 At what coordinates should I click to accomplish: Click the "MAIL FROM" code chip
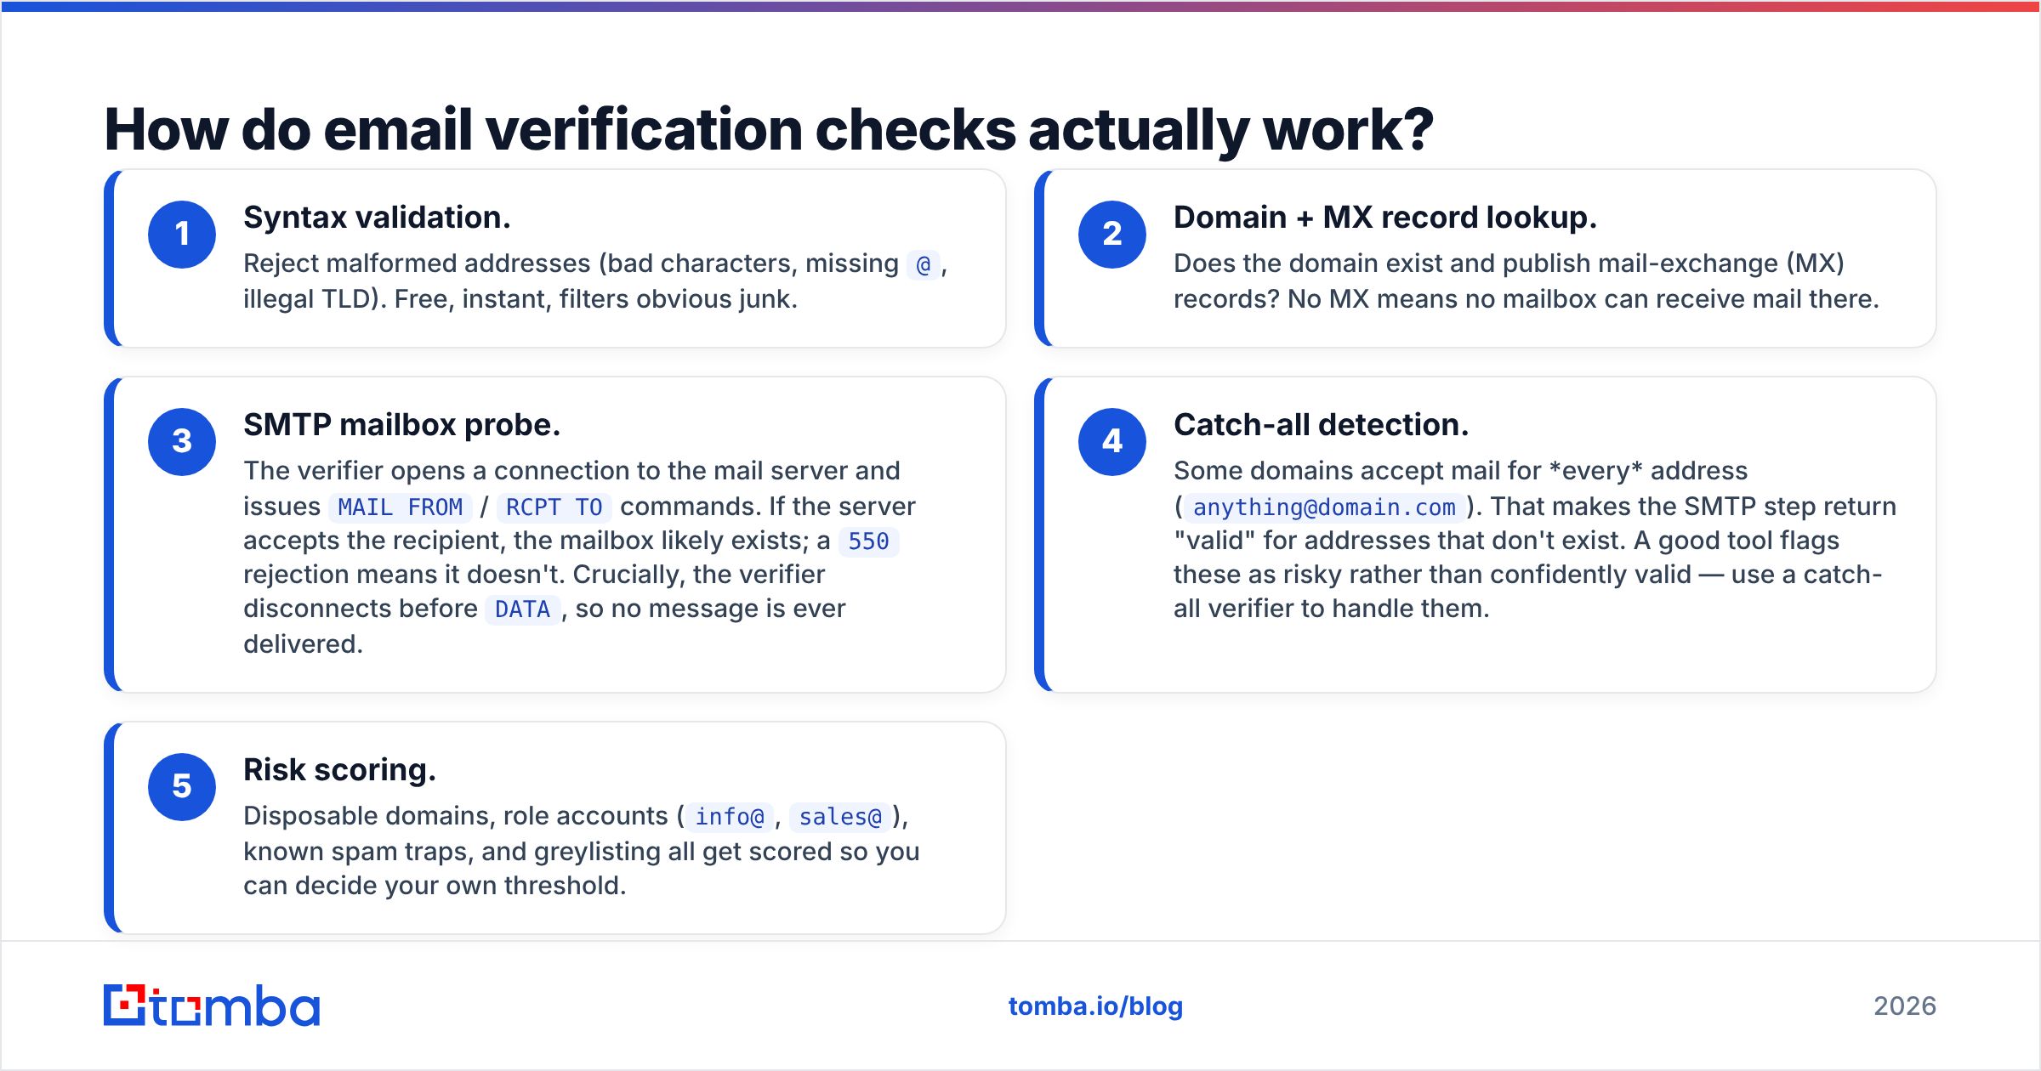coord(400,507)
